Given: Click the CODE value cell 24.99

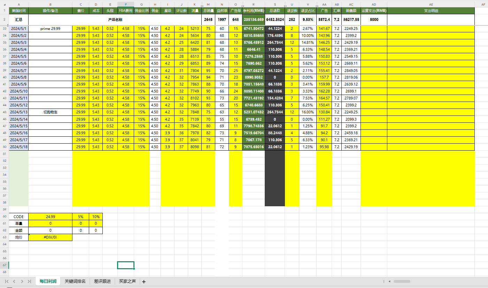Looking at the screenshot, I should coord(50,216).
